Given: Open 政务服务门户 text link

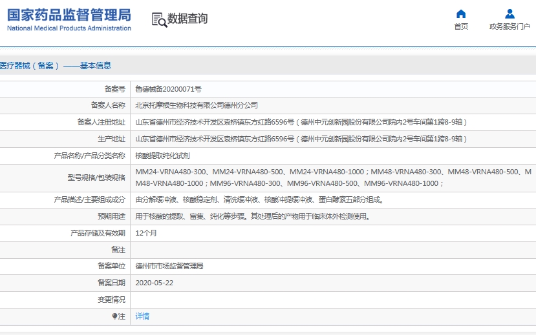Looking at the screenshot, I should pyautogui.click(x=509, y=26).
